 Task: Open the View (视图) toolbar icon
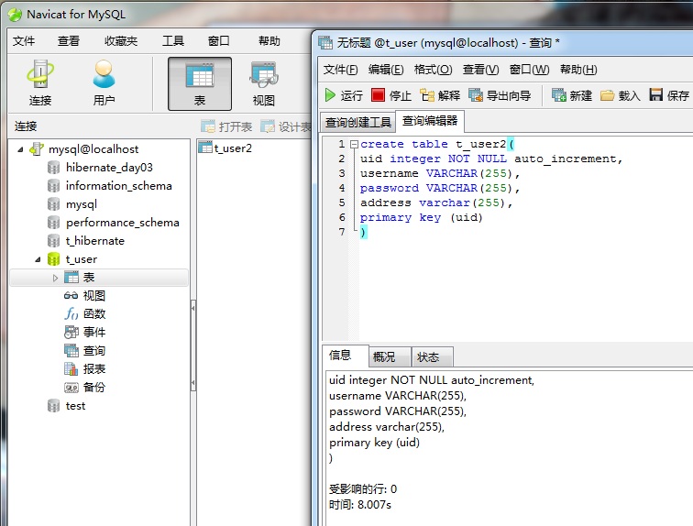click(x=263, y=84)
